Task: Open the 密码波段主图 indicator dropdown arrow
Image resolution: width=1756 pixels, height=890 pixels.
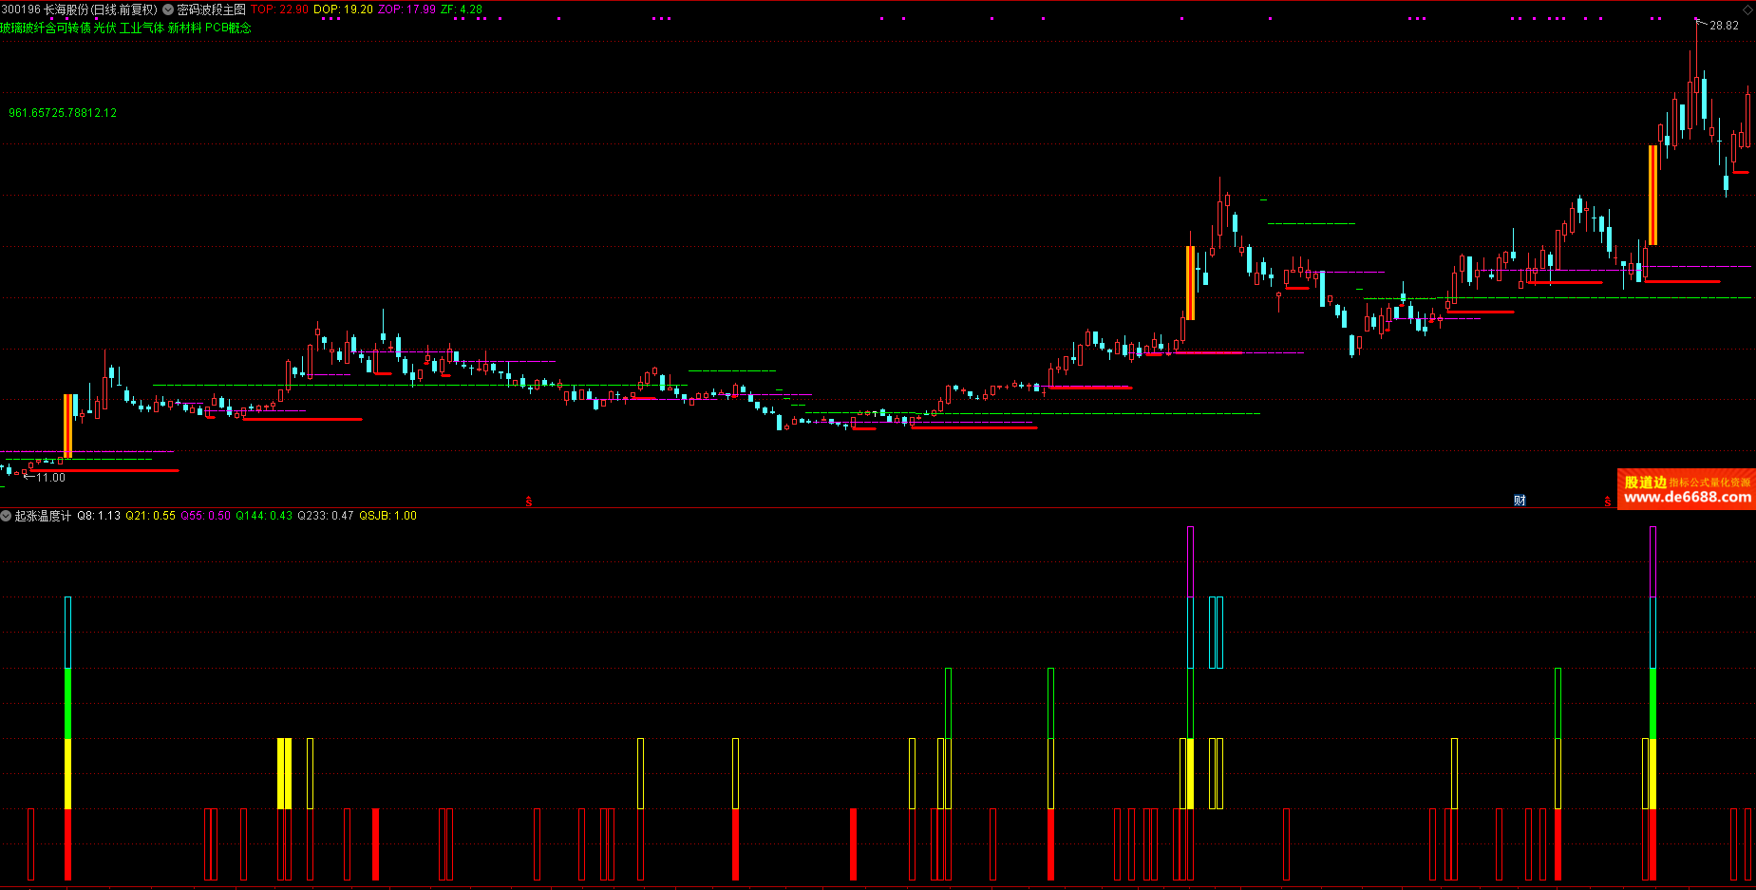Action: [x=168, y=9]
